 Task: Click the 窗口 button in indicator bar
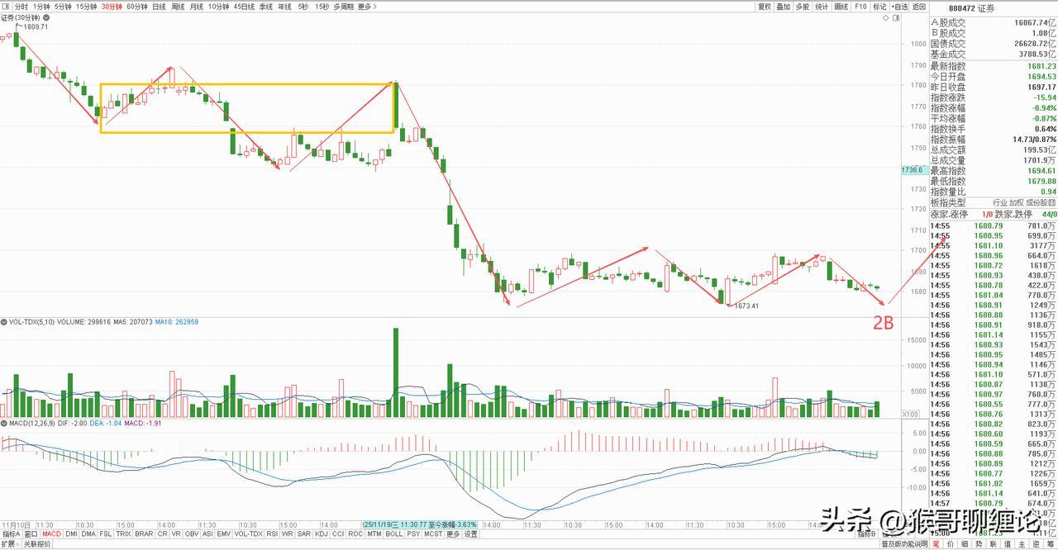(31, 533)
